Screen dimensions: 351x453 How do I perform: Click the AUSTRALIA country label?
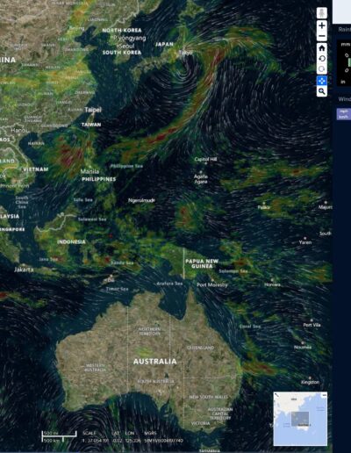point(155,362)
